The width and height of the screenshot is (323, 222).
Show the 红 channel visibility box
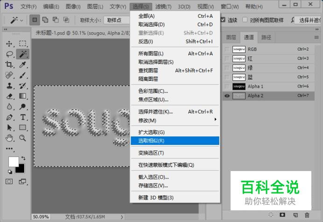[227, 58]
